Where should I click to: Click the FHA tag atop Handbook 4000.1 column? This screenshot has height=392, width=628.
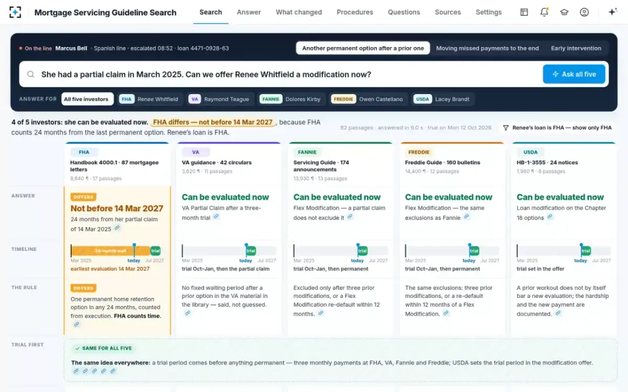coord(84,152)
